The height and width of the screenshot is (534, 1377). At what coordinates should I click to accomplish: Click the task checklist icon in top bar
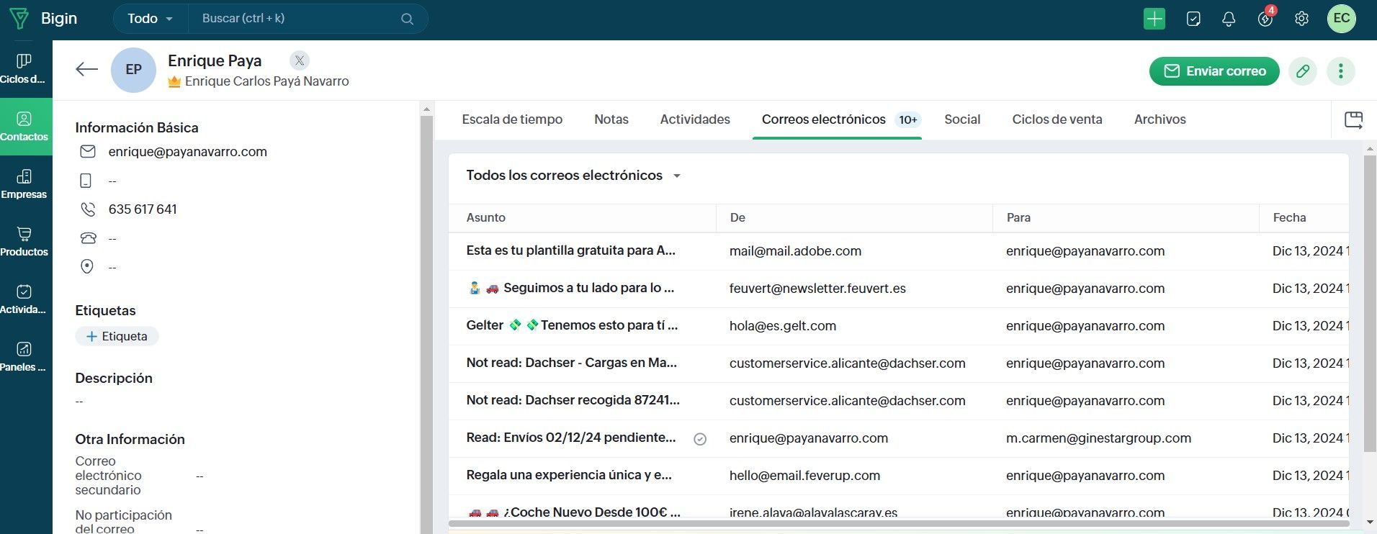point(1193,19)
